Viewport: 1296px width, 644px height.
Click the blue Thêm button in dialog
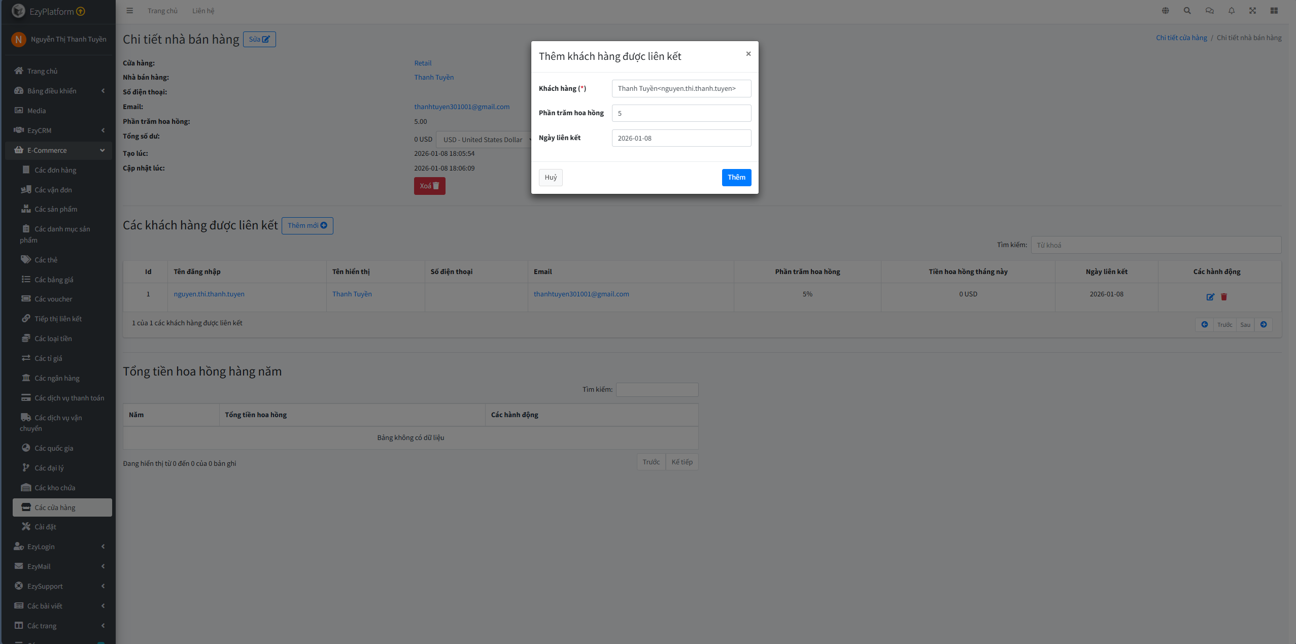click(736, 177)
